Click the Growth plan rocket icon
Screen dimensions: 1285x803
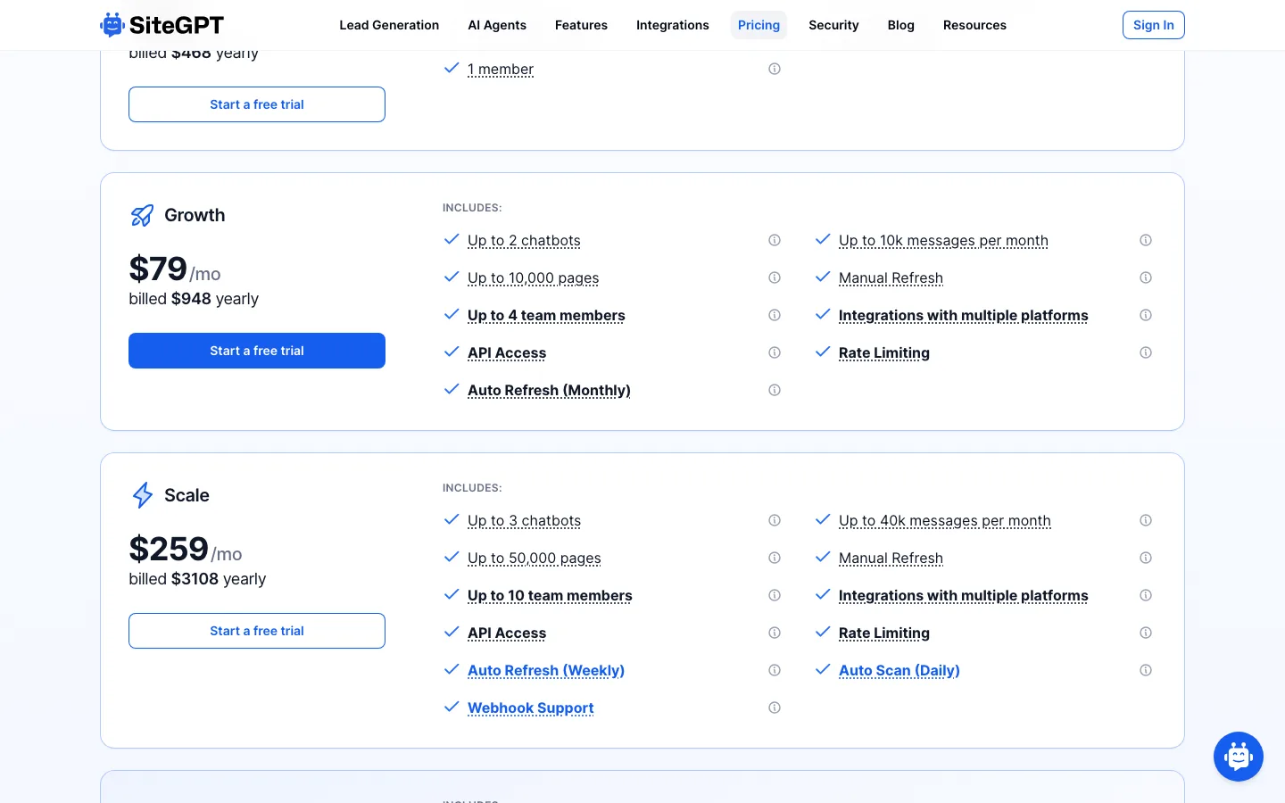click(x=142, y=215)
